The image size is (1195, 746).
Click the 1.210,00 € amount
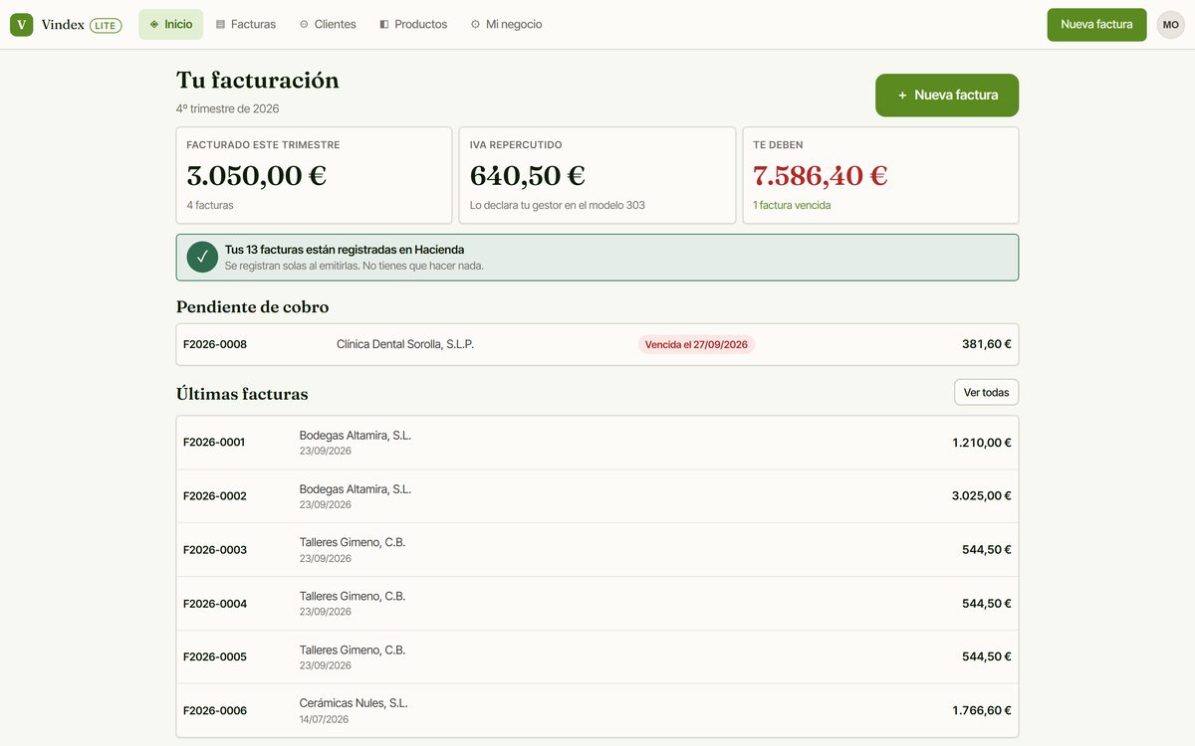[982, 443]
